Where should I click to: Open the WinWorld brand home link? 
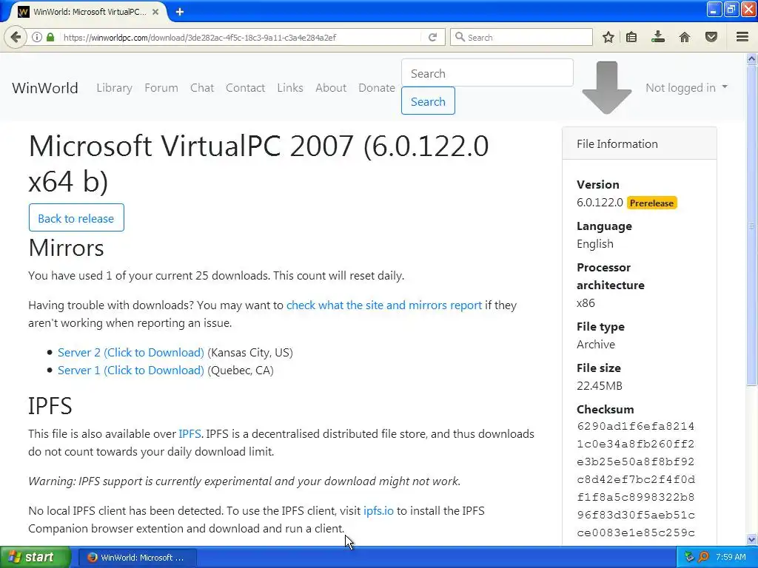(45, 88)
